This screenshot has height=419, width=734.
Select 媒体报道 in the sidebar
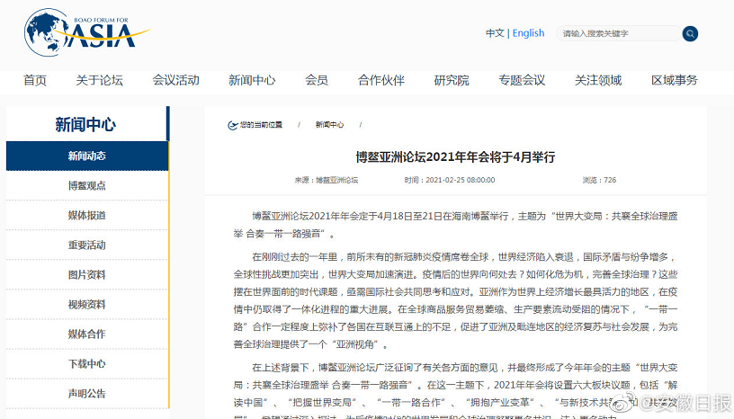pyautogui.click(x=87, y=216)
